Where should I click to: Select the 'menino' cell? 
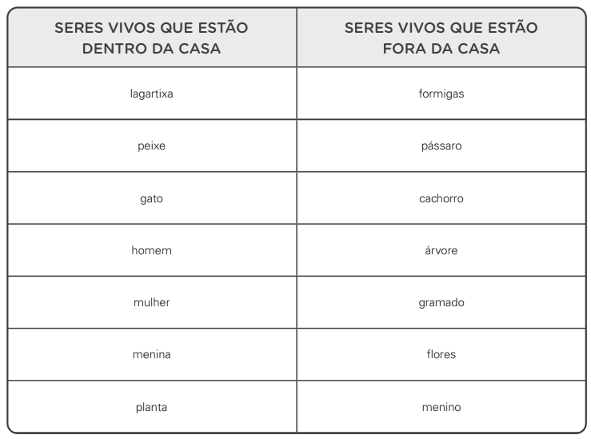441,407
